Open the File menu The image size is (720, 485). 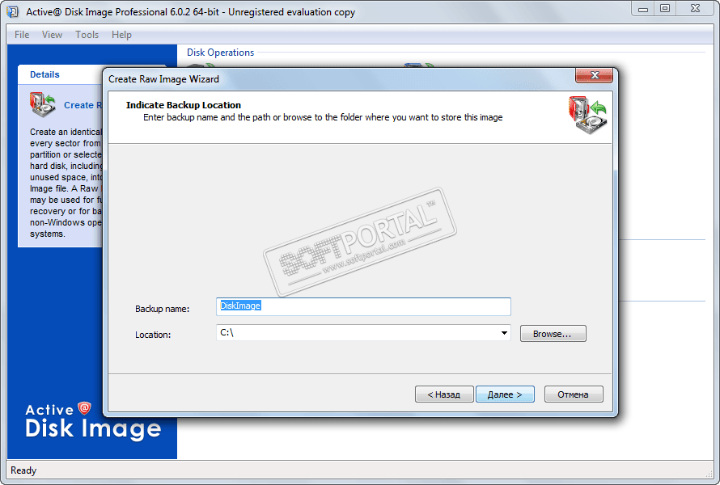(x=22, y=35)
